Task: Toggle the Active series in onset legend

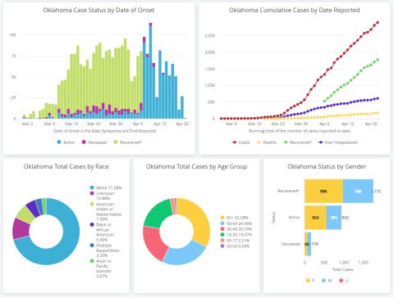Action: 66,142
